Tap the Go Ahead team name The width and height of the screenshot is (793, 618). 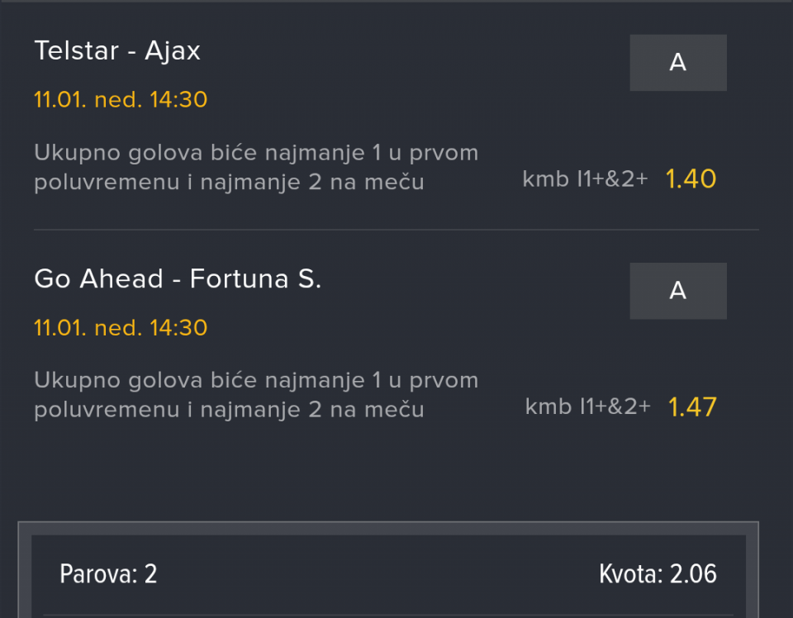98,279
